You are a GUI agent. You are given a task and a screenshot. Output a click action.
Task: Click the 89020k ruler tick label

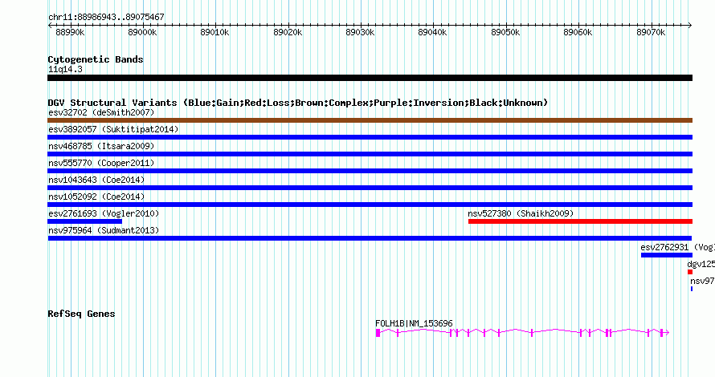coord(288,32)
